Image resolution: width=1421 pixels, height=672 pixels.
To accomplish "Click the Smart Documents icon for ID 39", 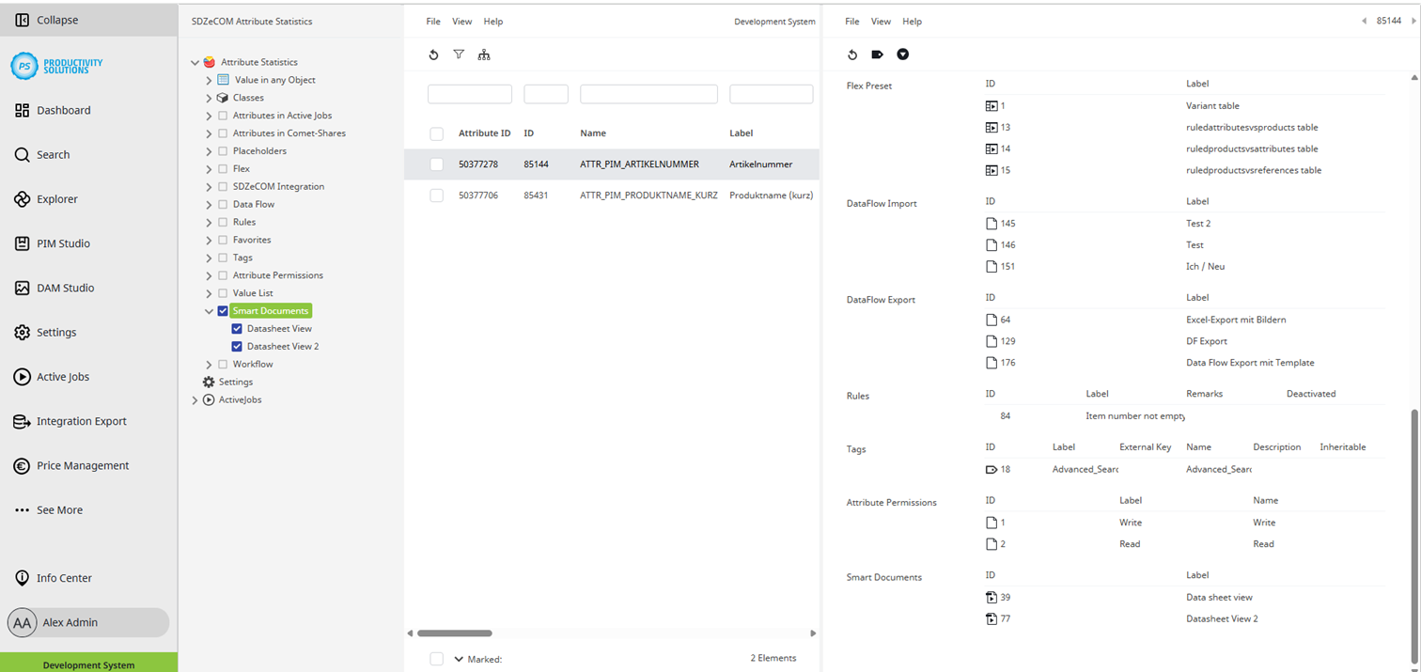I will coord(992,597).
